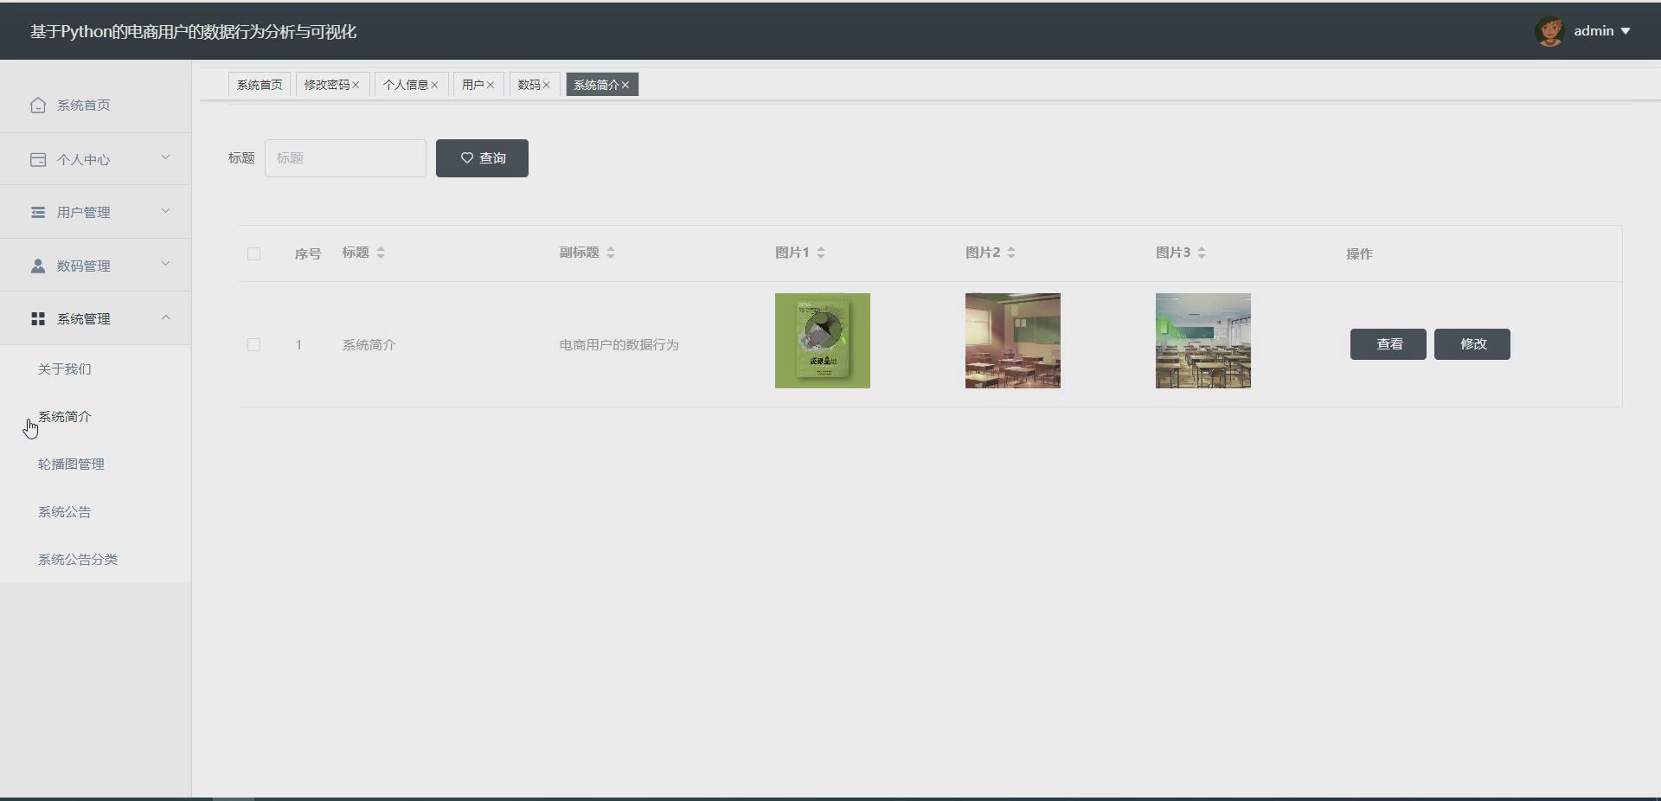The width and height of the screenshot is (1661, 801).
Task: Close the 个人信息 tab
Action: click(x=434, y=85)
